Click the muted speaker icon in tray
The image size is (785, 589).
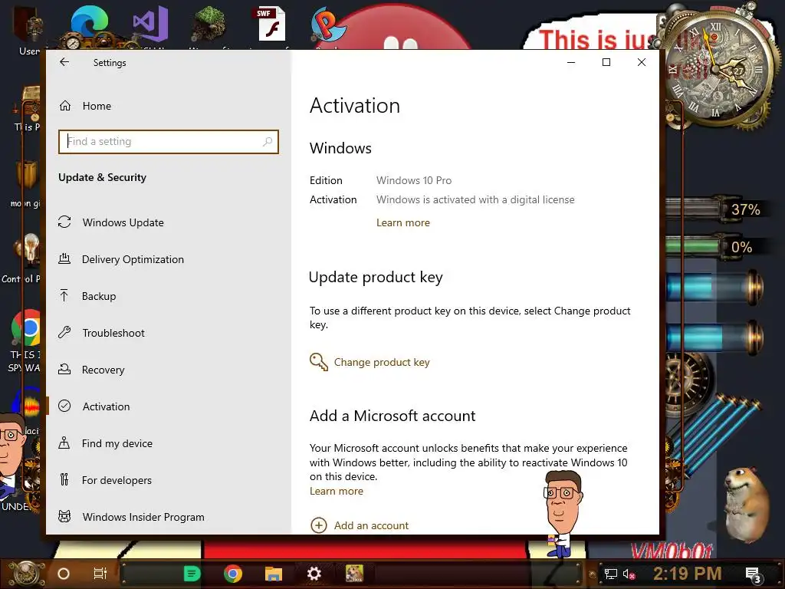coord(629,574)
